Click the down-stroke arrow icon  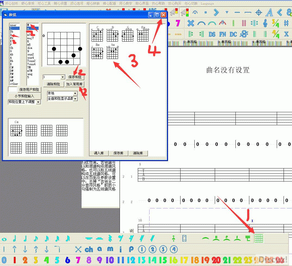coord(25,249)
